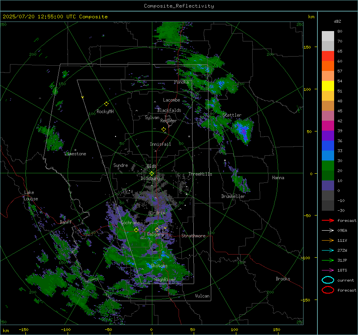Click the Sylvan label
358x335 pixels.
[152, 118]
